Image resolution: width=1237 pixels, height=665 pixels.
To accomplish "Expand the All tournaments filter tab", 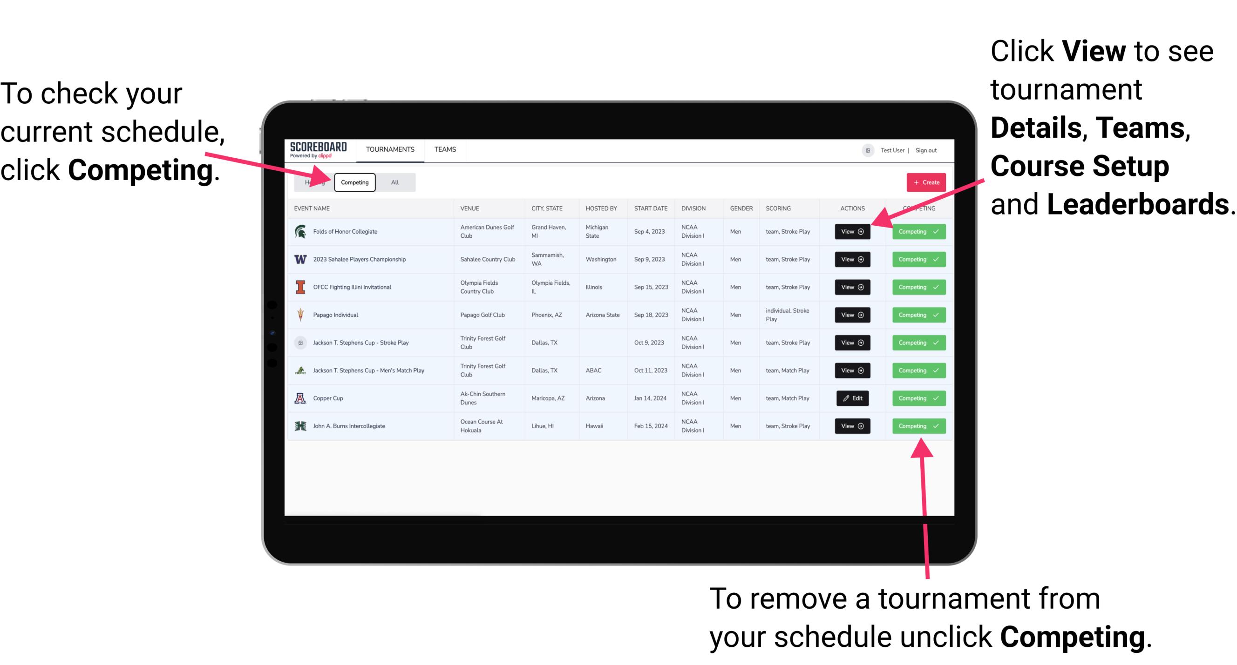I will click(x=394, y=182).
